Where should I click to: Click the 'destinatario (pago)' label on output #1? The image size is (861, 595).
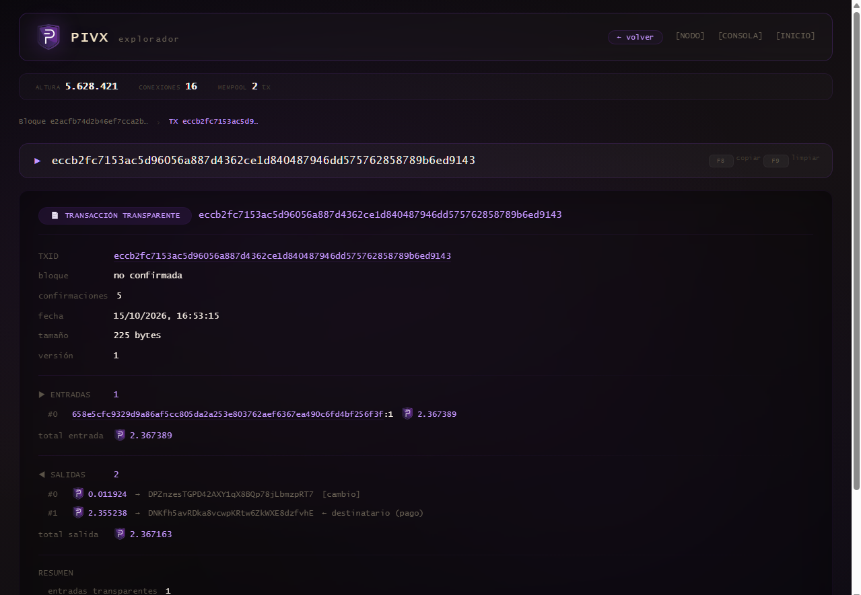click(372, 513)
